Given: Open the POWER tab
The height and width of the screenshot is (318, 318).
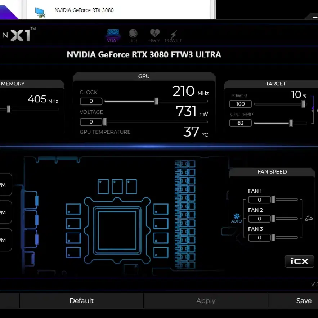Looking at the screenshot, I should click(x=173, y=36).
